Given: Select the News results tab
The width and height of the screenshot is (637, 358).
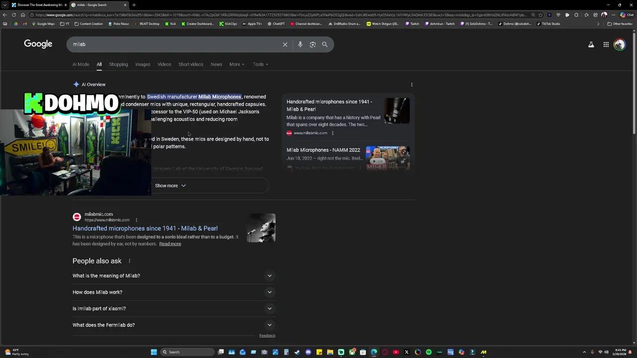Looking at the screenshot, I should [216, 64].
